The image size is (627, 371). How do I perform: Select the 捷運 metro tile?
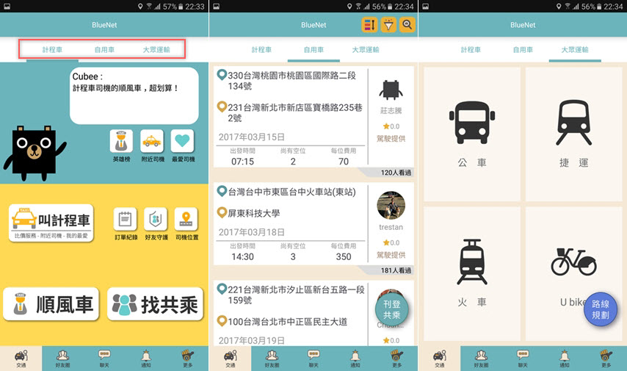point(574,134)
